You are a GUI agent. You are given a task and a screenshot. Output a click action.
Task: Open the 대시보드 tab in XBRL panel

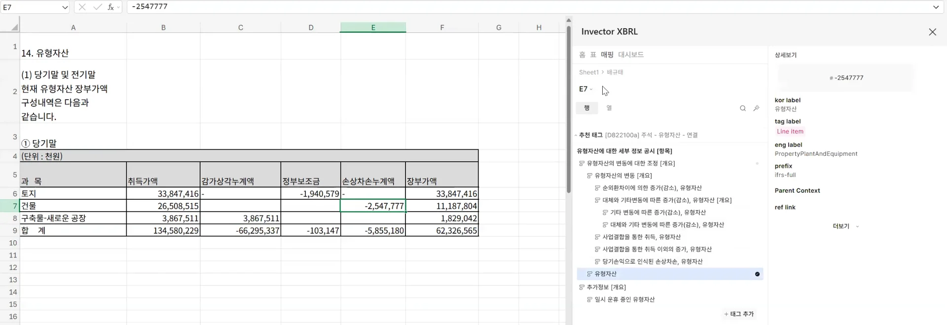tap(631, 55)
